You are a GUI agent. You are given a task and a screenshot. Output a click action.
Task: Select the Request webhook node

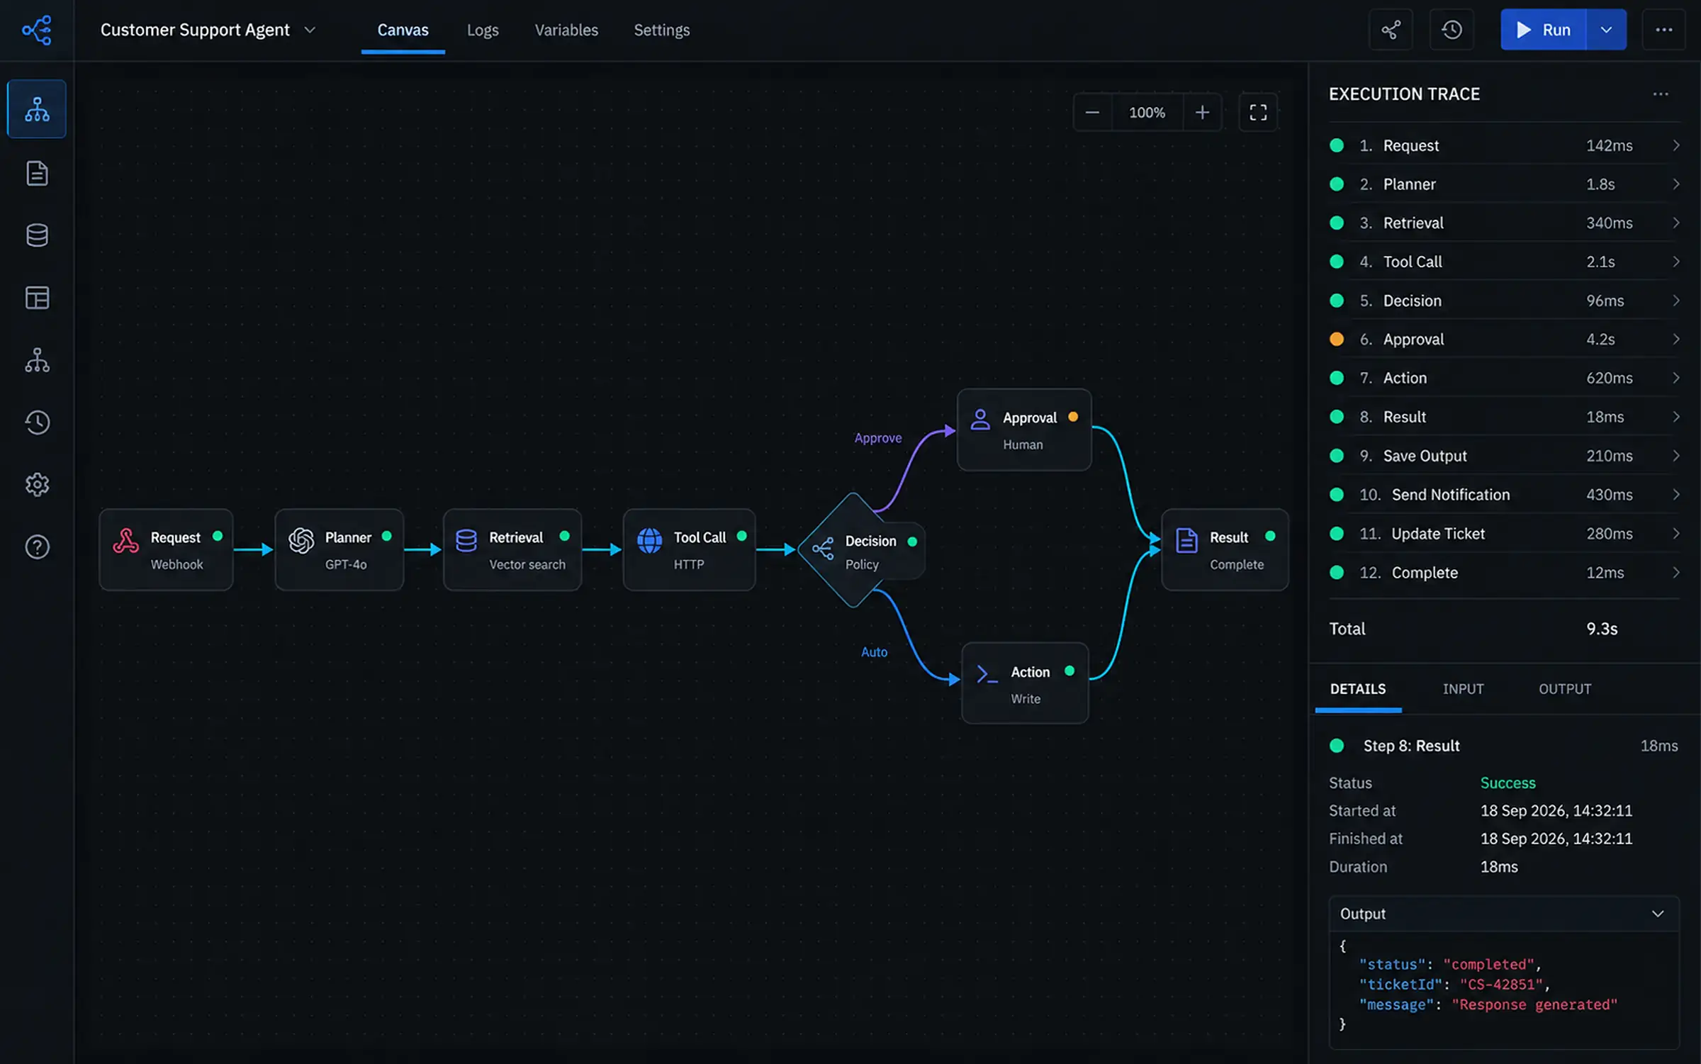tap(166, 550)
